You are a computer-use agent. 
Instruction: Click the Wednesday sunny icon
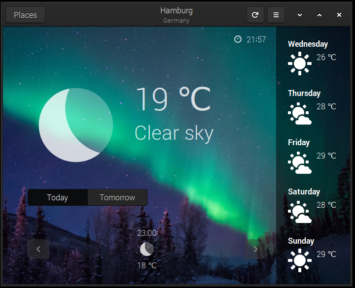pyautogui.click(x=300, y=64)
